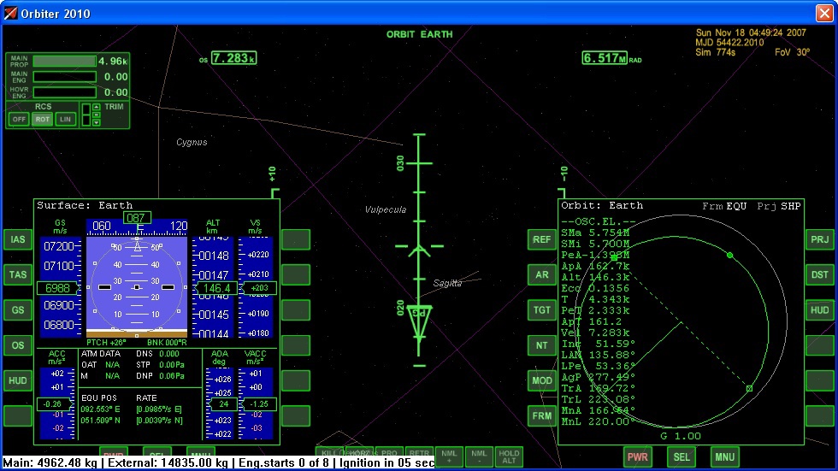838x471 pixels.
Task: Click the FoV 30° readout
Action: (x=792, y=52)
